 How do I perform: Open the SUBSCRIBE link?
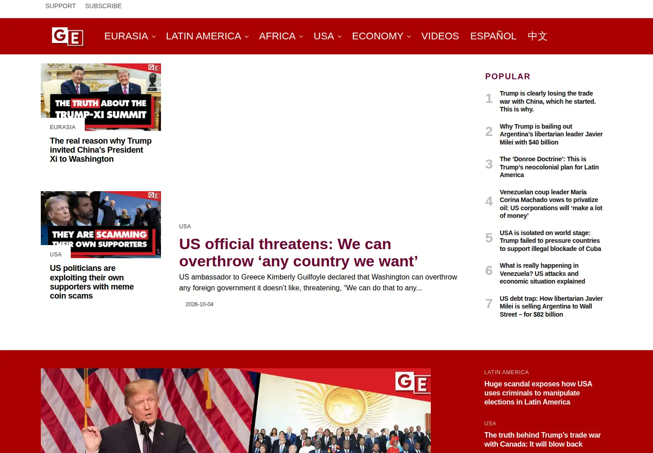click(103, 6)
